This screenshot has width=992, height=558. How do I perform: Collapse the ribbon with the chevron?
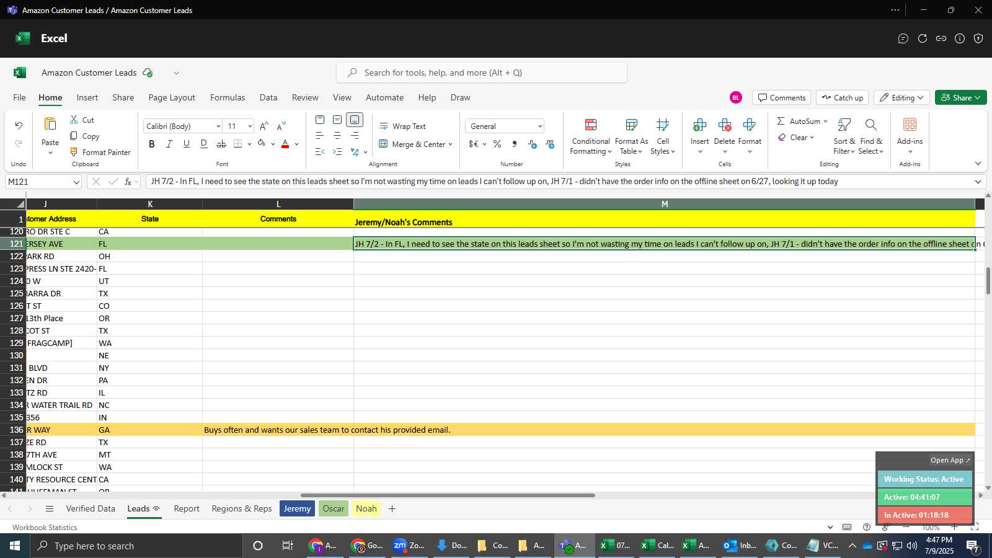(x=978, y=164)
